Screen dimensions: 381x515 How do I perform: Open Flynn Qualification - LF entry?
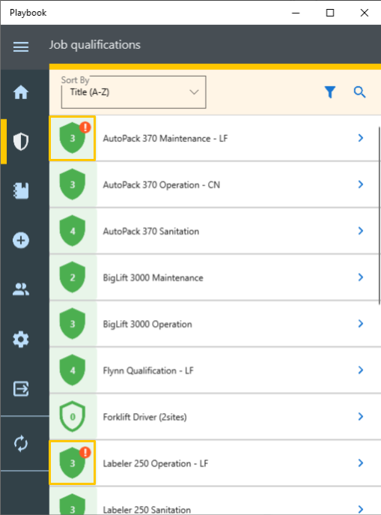coord(215,370)
